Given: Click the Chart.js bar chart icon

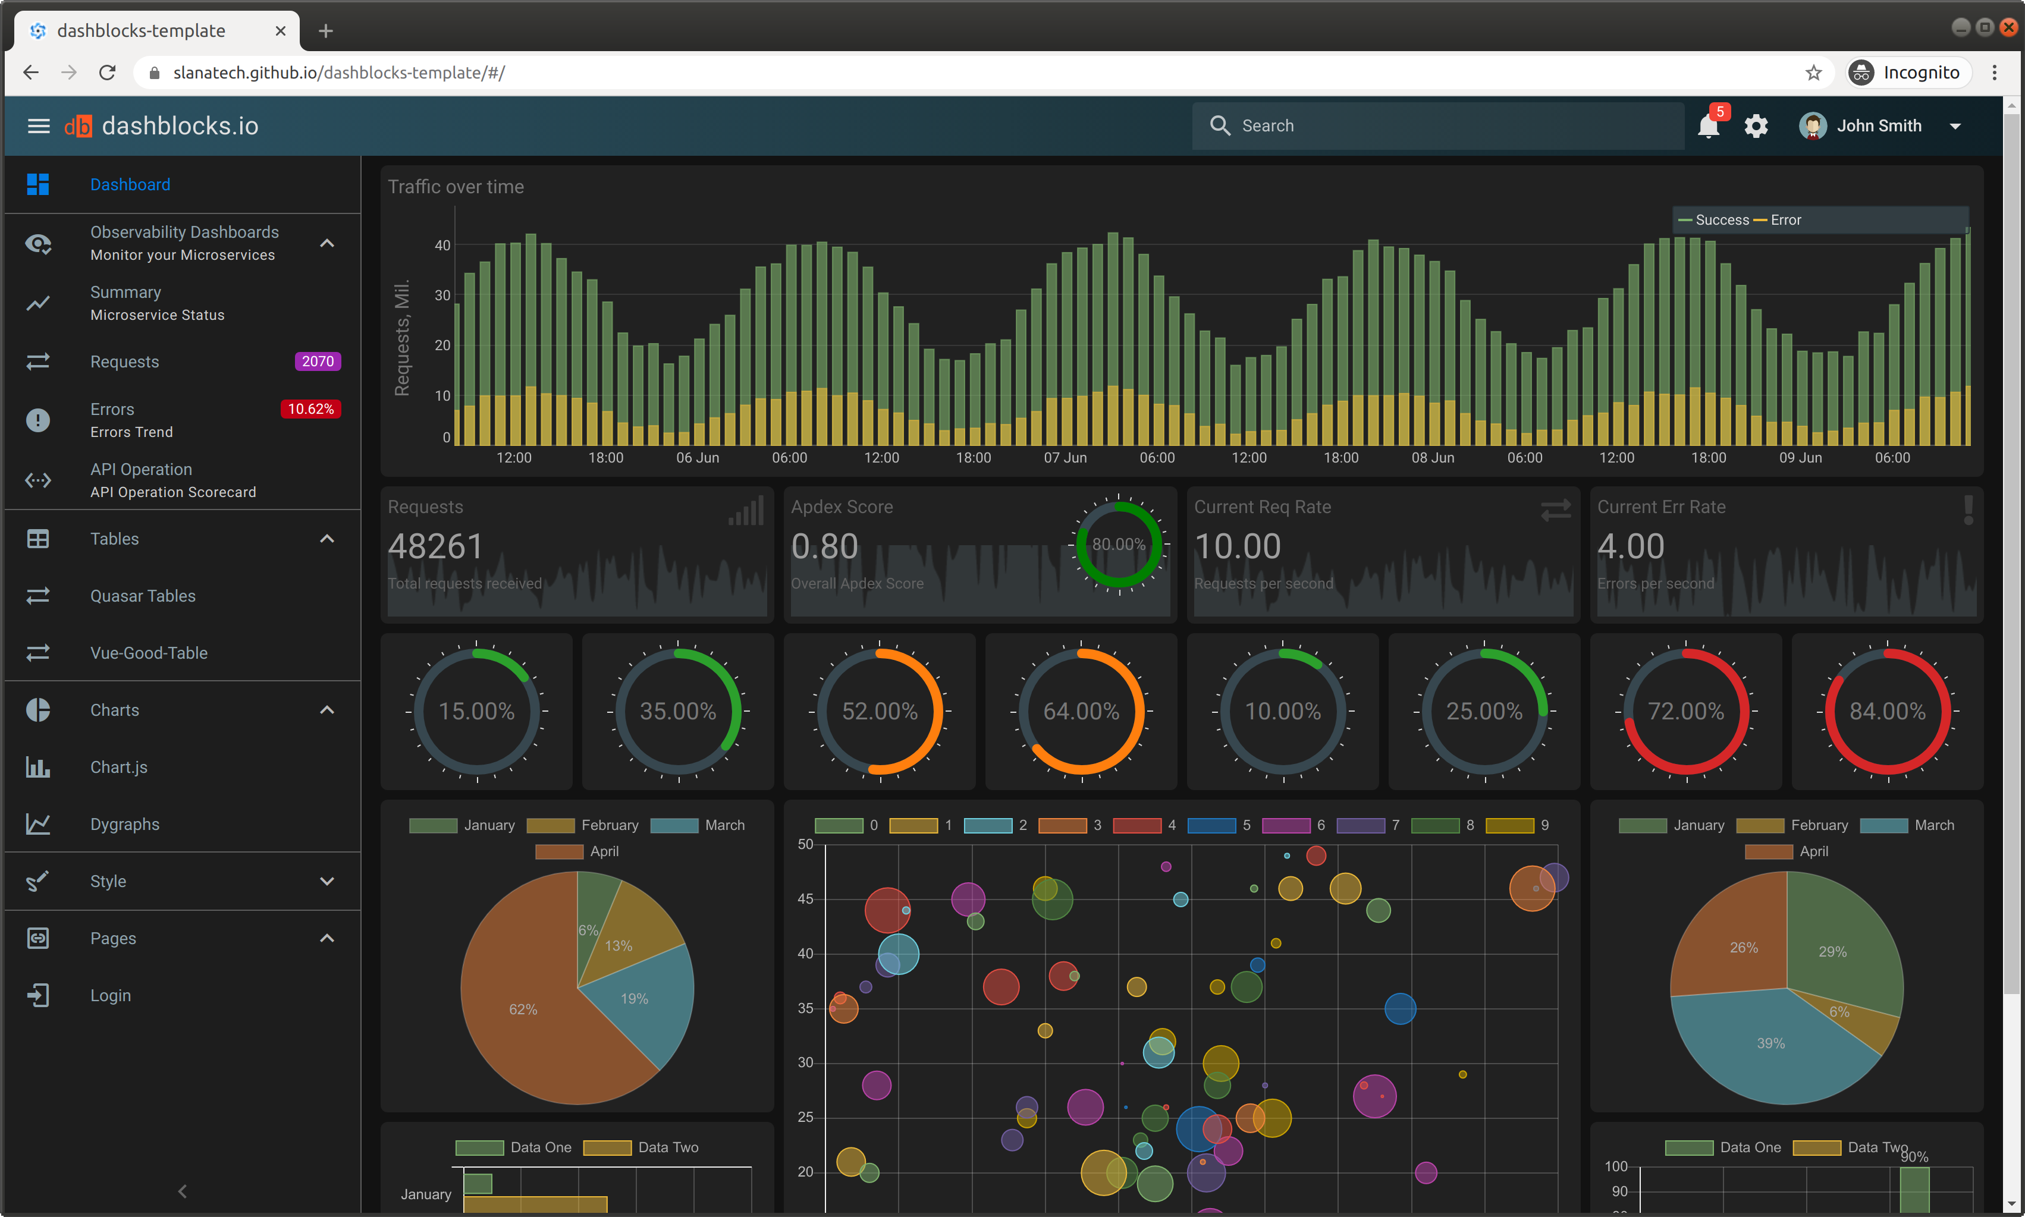Looking at the screenshot, I should pos(37,767).
